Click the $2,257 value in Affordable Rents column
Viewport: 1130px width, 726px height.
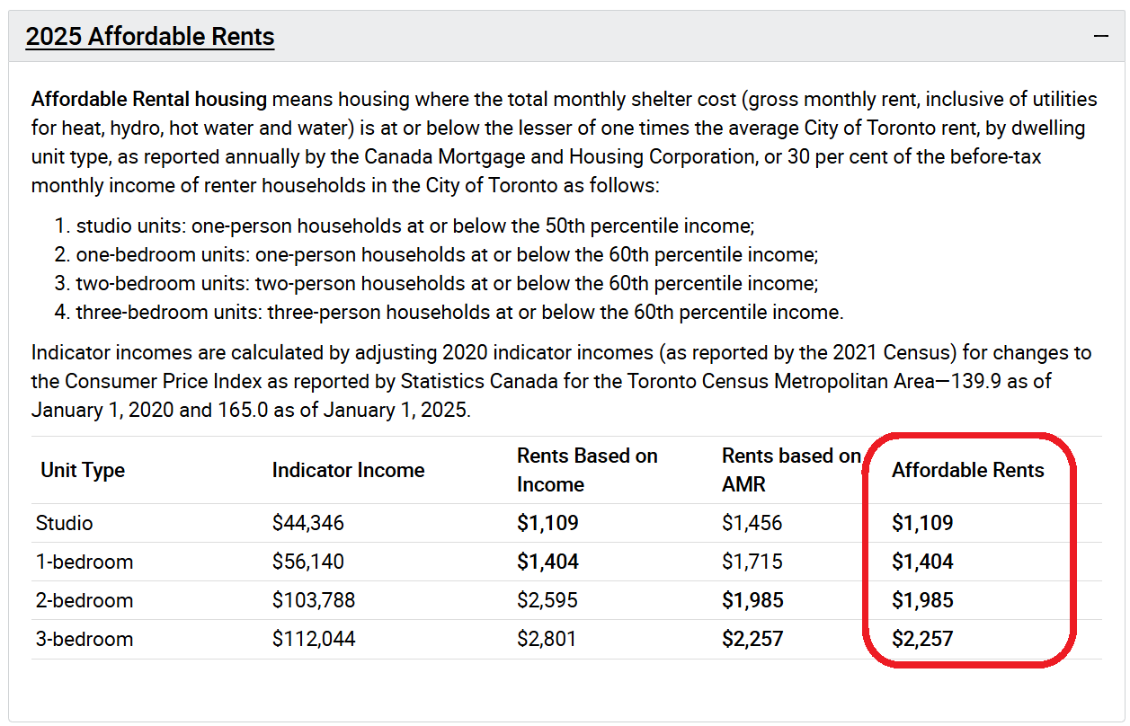922,639
